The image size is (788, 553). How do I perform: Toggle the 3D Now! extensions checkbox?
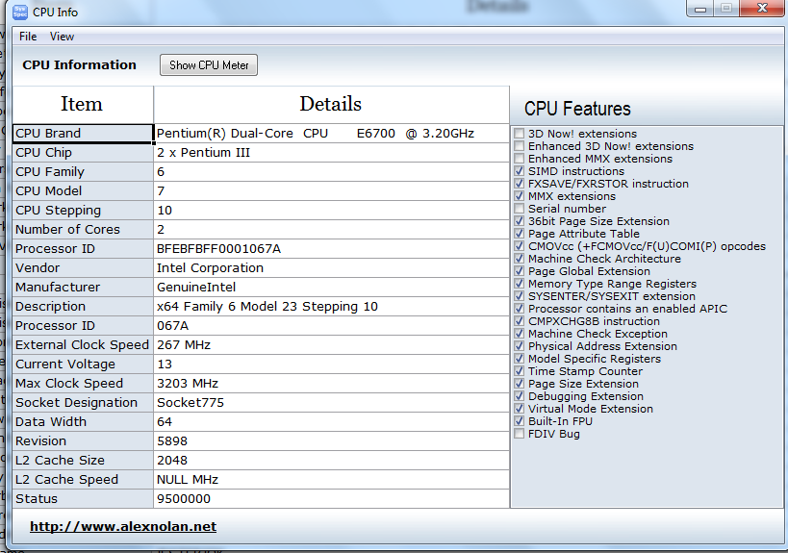click(x=520, y=134)
